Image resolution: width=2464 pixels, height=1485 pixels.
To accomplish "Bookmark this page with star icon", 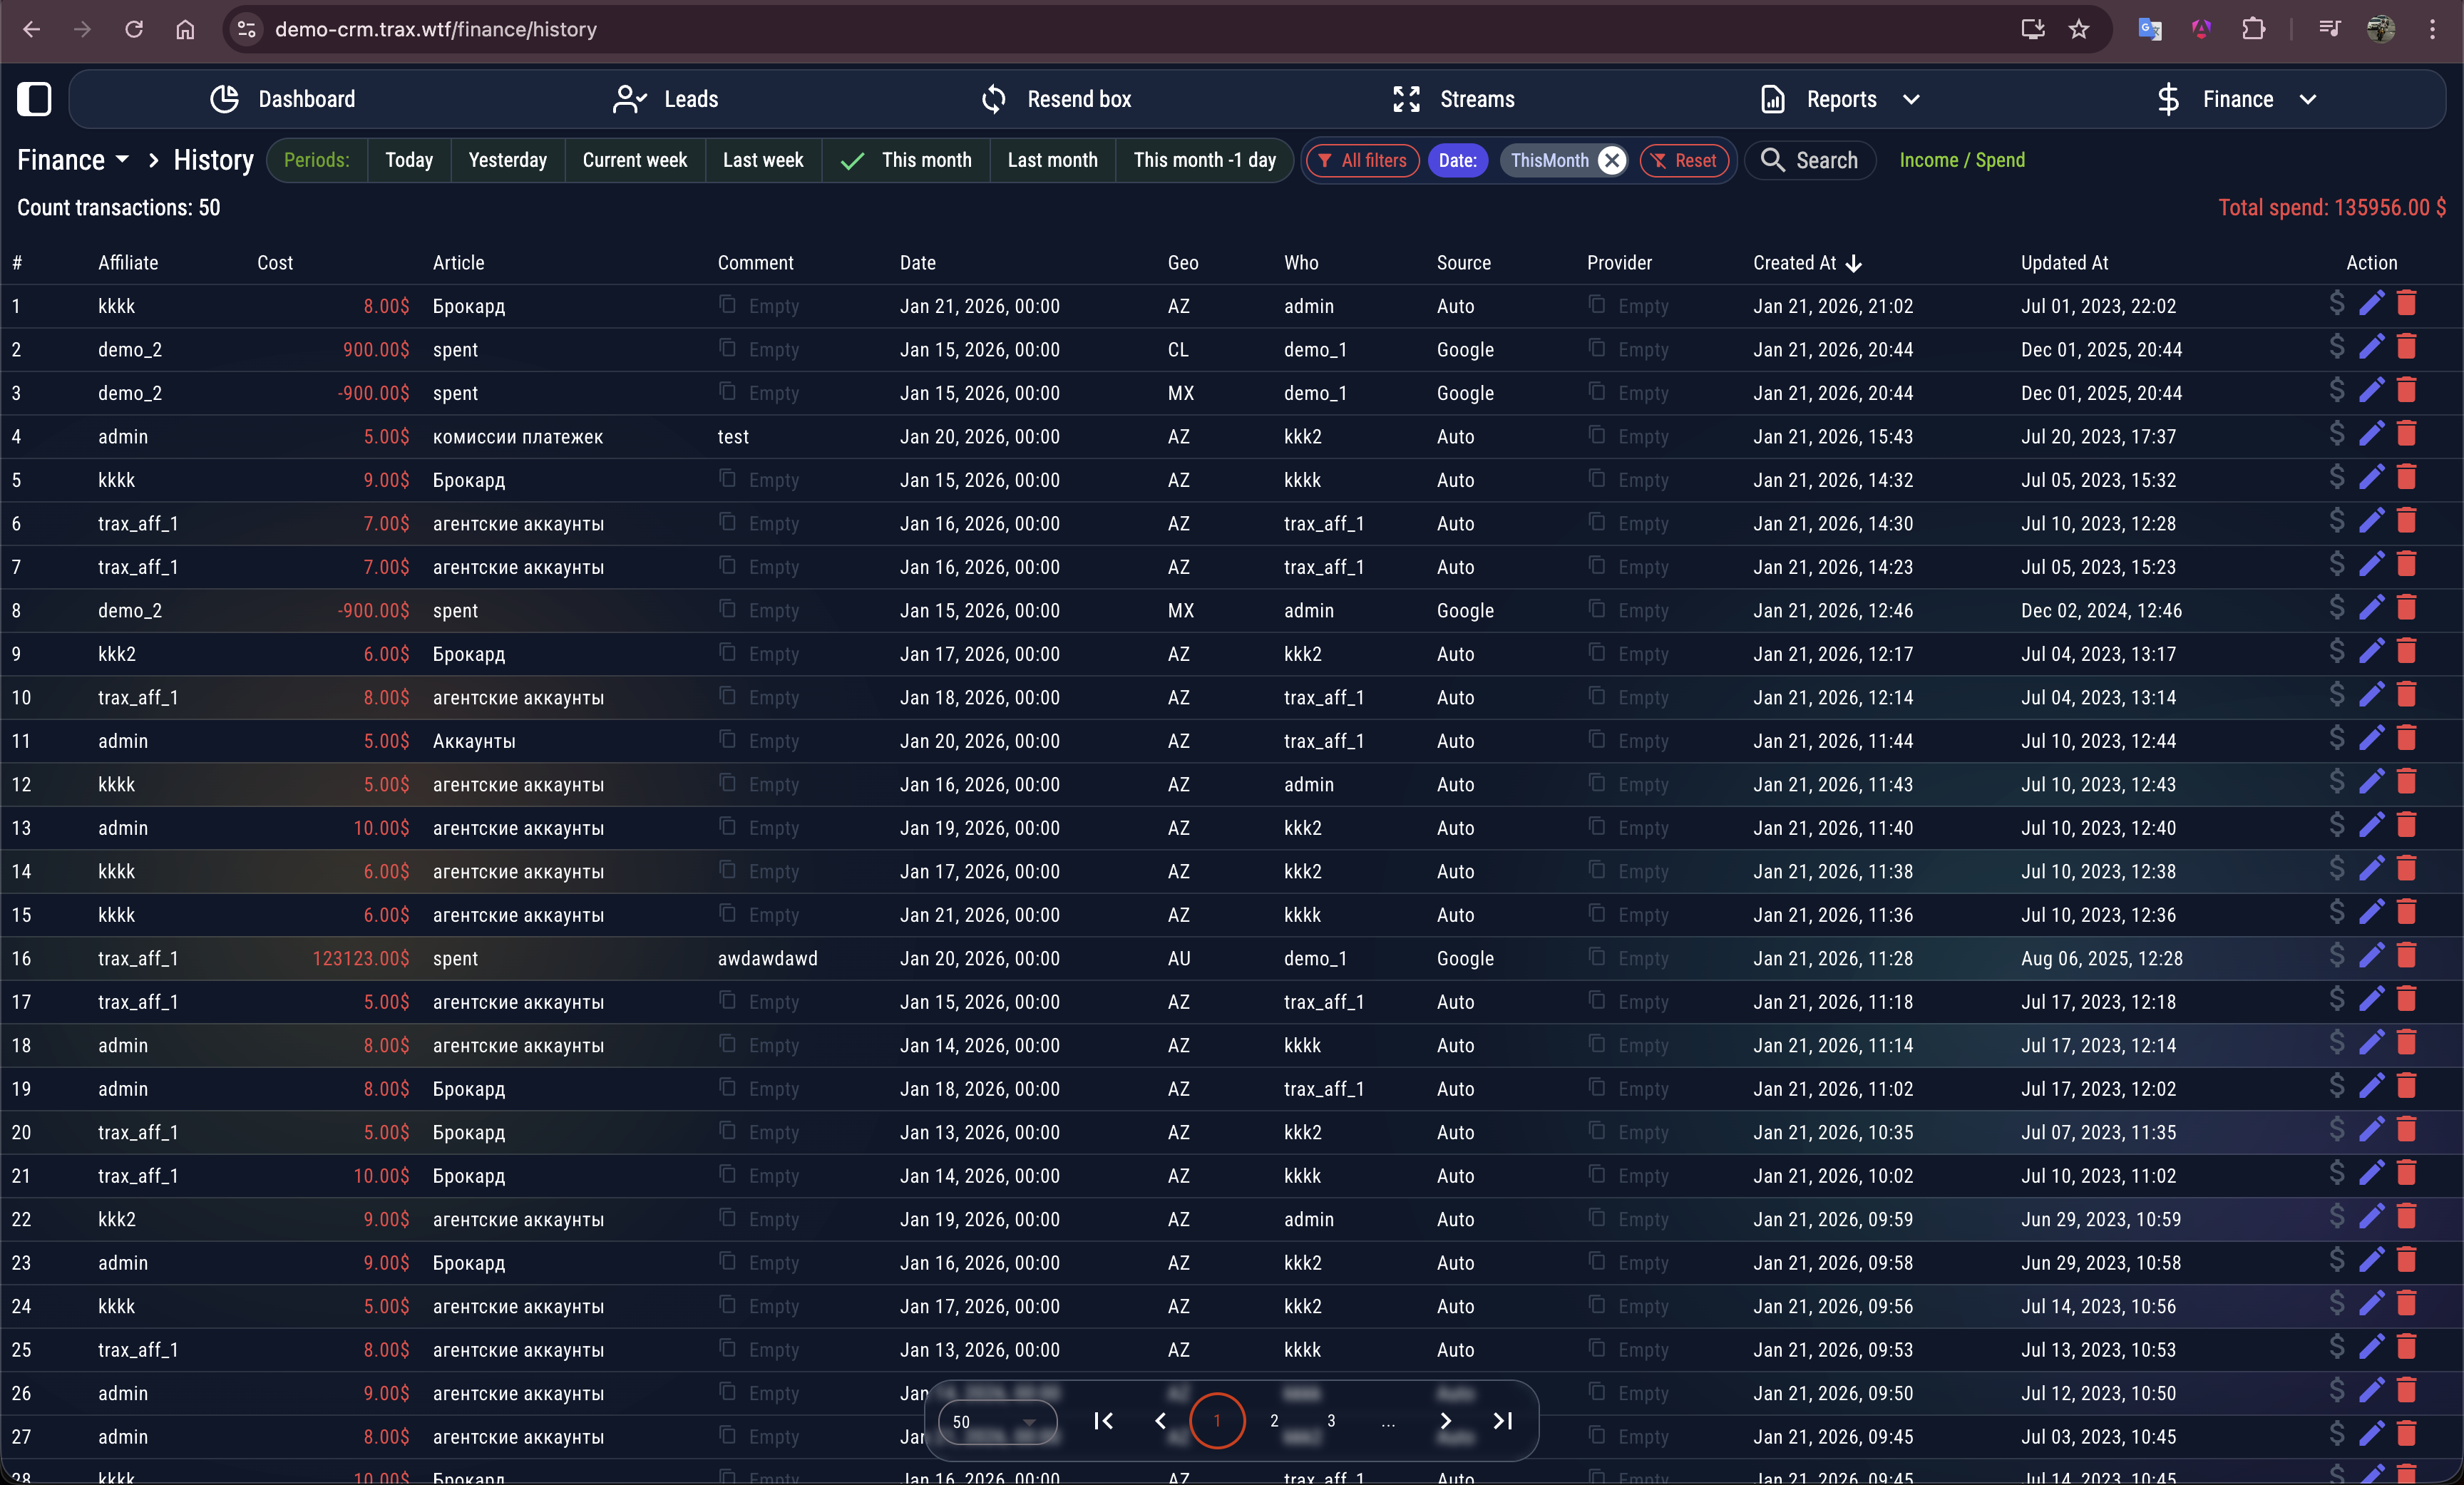I will point(2079,29).
